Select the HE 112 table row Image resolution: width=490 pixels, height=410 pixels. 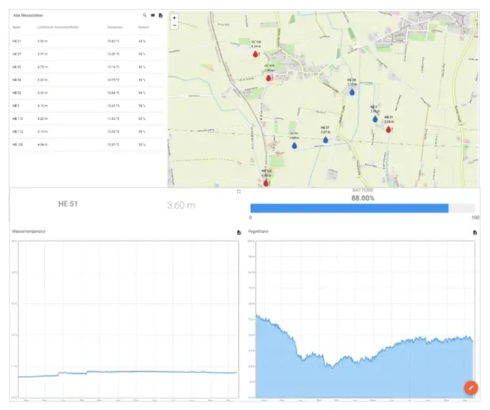(88, 131)
